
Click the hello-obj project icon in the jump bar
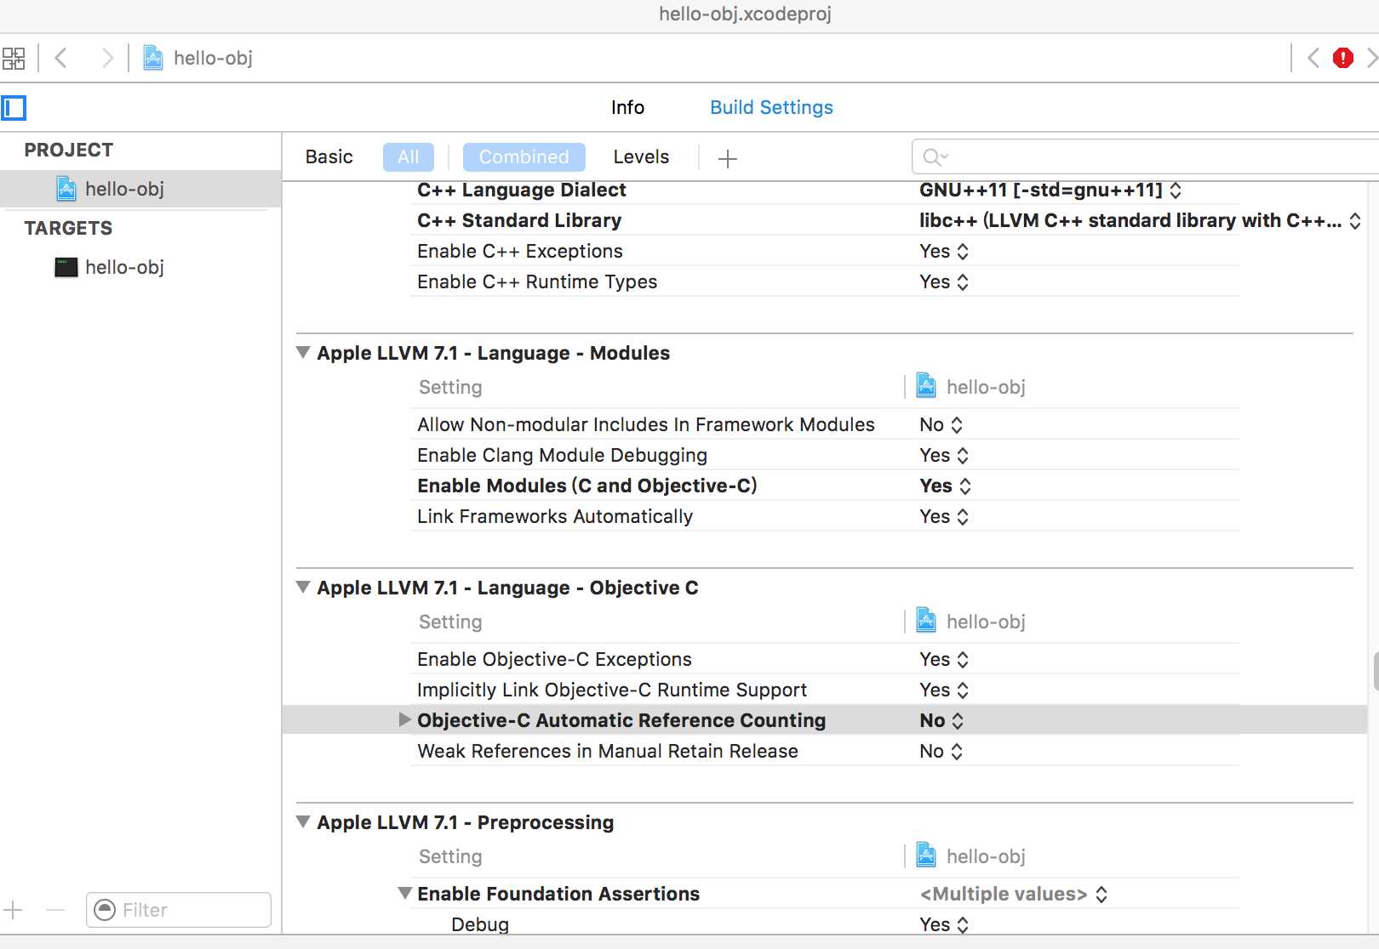coord(153,58)
